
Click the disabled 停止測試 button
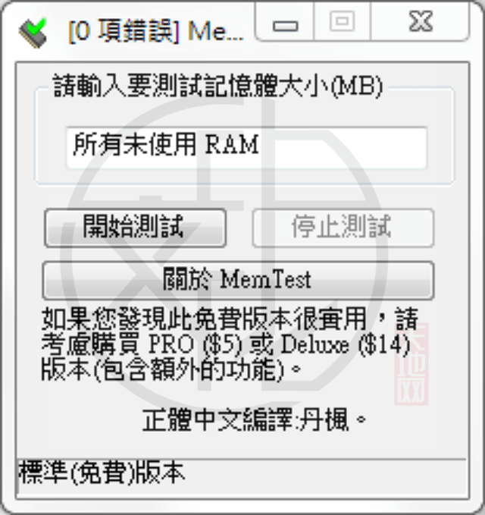[x=343, y=228]
